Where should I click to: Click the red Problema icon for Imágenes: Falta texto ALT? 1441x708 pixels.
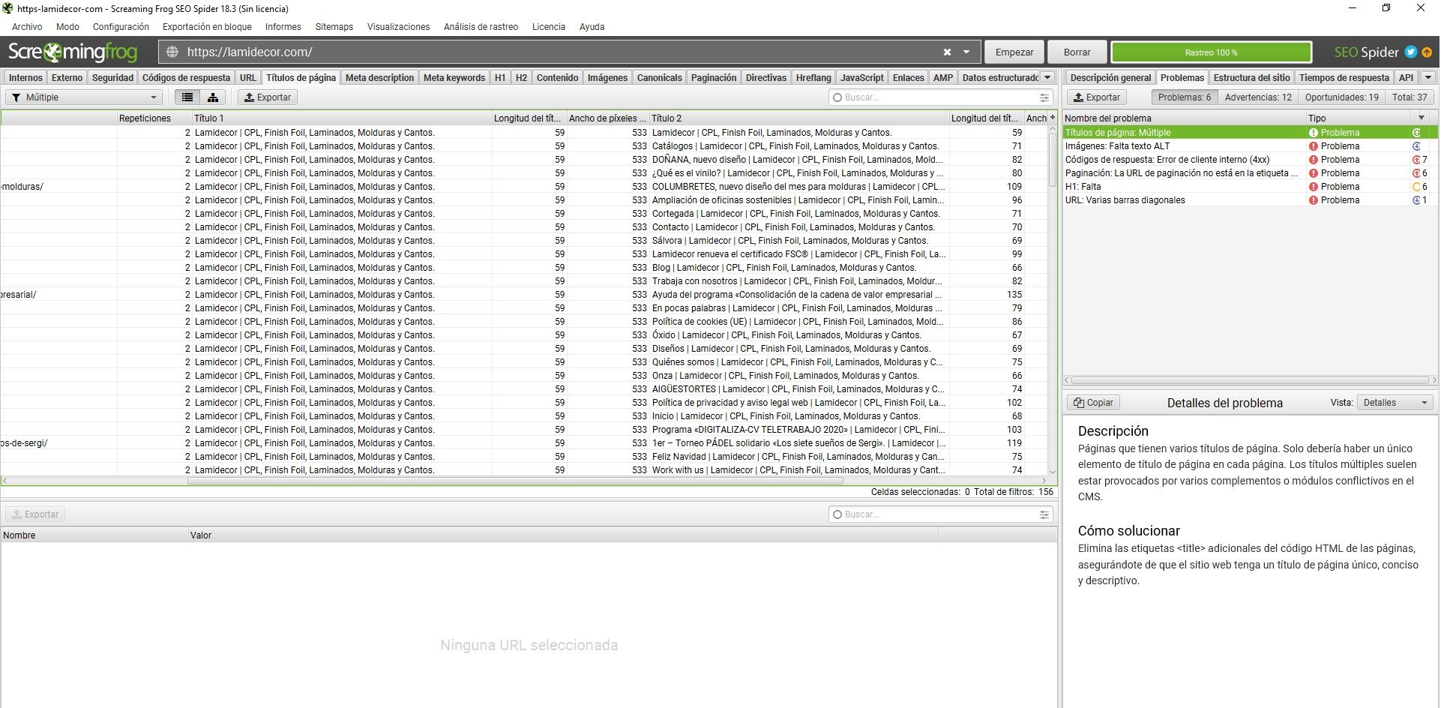click(1313, 146)
